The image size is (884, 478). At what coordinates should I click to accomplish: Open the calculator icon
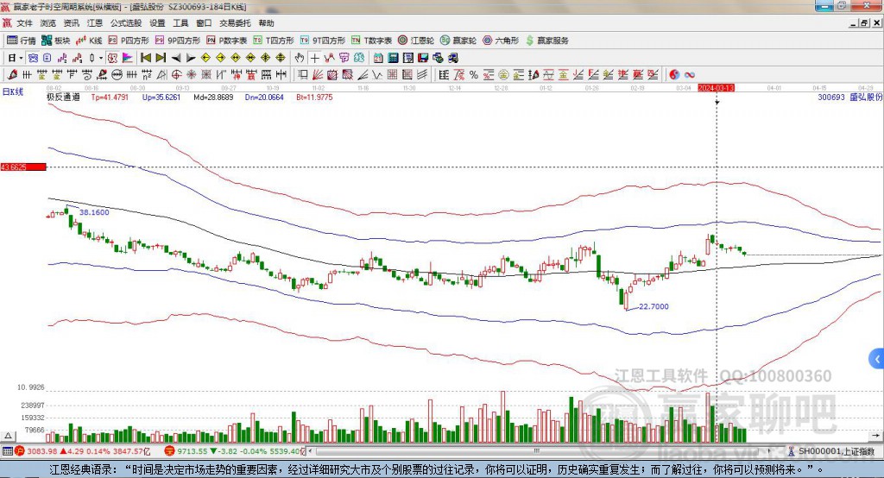(x=393, y=58)
